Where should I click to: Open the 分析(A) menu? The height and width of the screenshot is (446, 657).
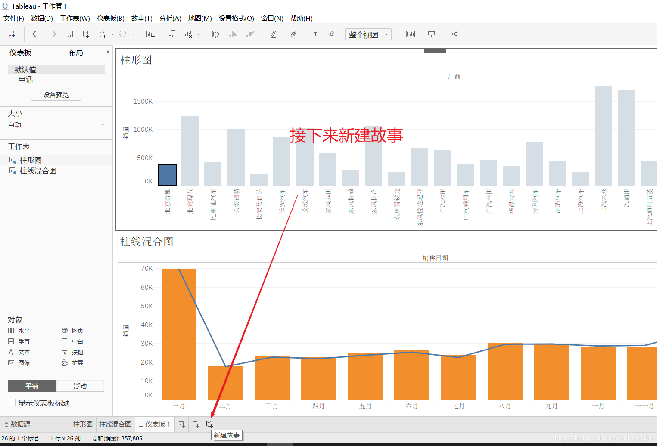coord(170,19)
